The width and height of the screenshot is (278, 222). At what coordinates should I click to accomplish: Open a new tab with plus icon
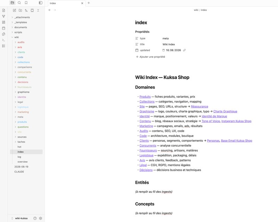tap(89, 3)
